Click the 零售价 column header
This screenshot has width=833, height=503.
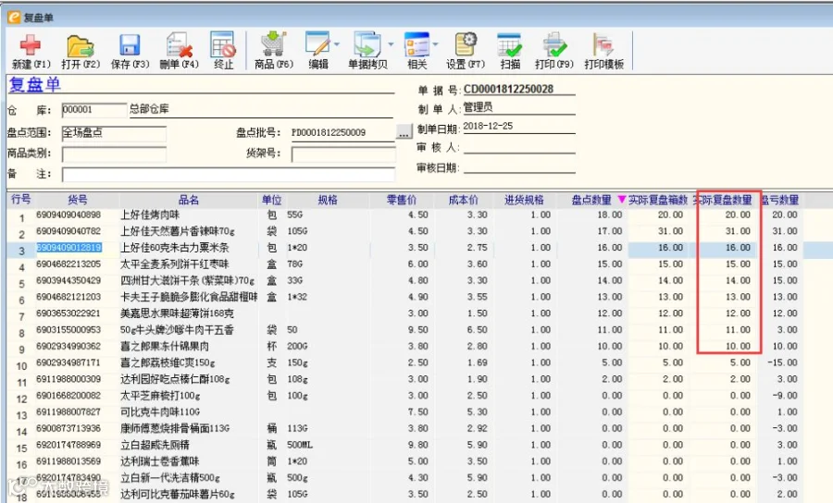[402, 200]
